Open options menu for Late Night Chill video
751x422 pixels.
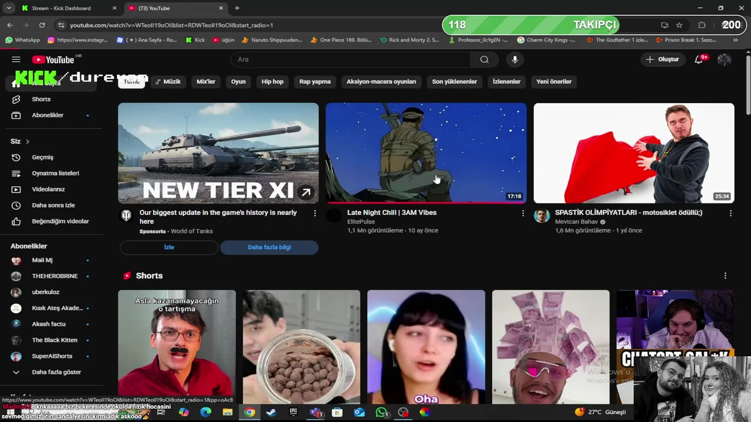(523, 213)
